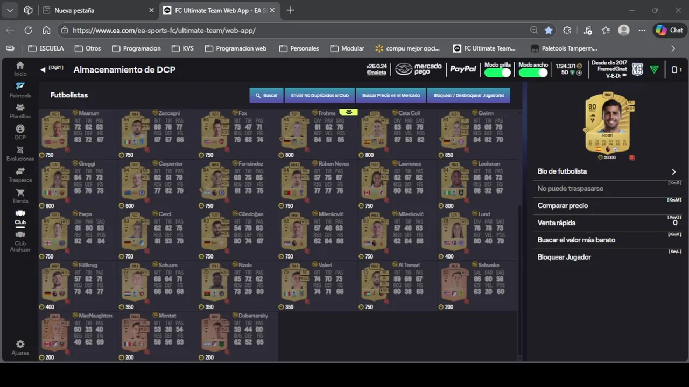The height and width of the screenshot is (387, 689).
Task: Open the @paleta link
Action: (x=376, y=73)
